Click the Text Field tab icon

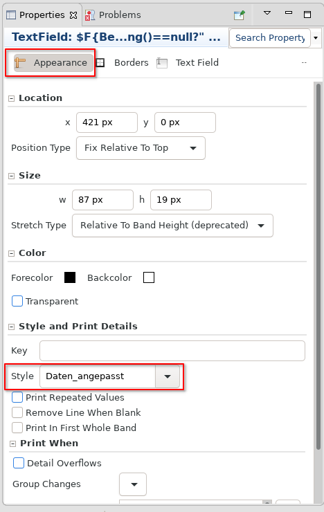click(162, 63)
